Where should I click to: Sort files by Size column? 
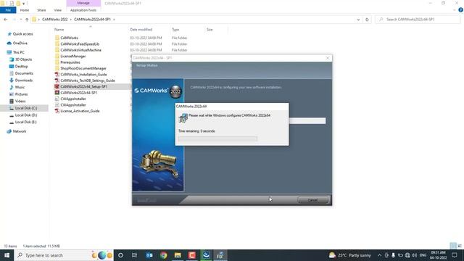pos(210,30)
